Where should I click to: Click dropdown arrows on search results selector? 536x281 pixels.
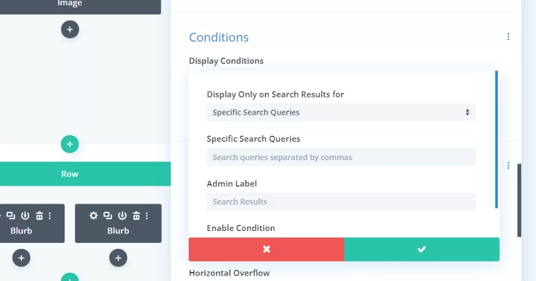(x=468, y=113)
